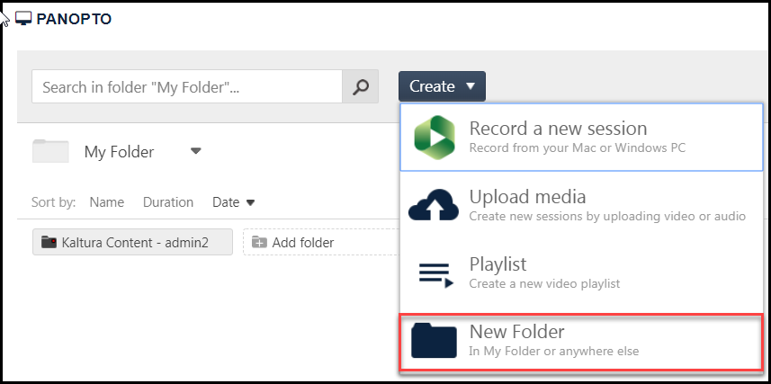Select Record a new session
The width and height of the screenshot is (771, 384).
pos(558,129)
